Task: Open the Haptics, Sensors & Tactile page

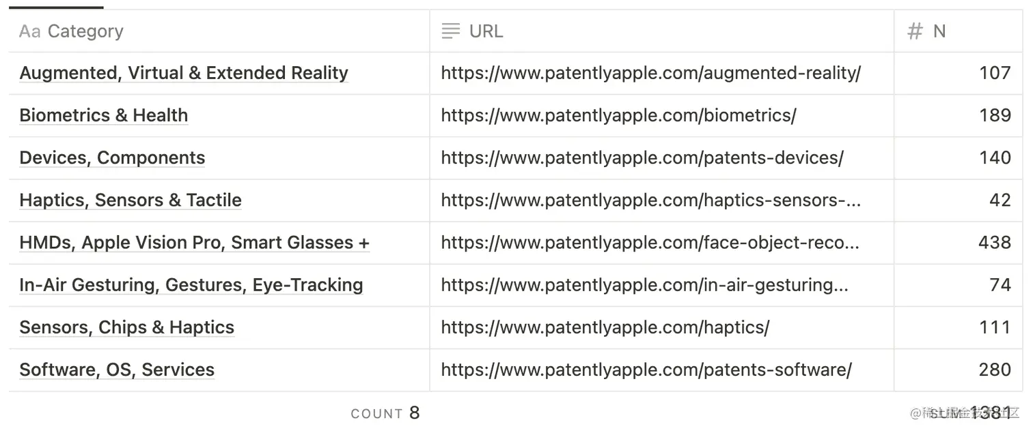Action: (130, 200)
